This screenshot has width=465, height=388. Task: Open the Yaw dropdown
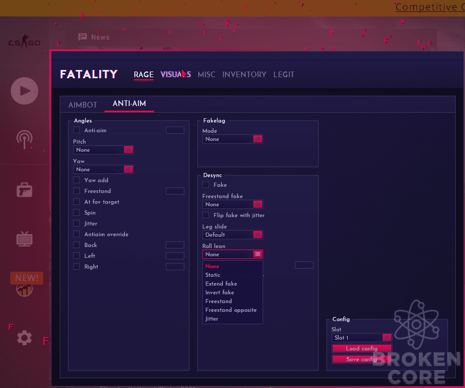(103, 169)
